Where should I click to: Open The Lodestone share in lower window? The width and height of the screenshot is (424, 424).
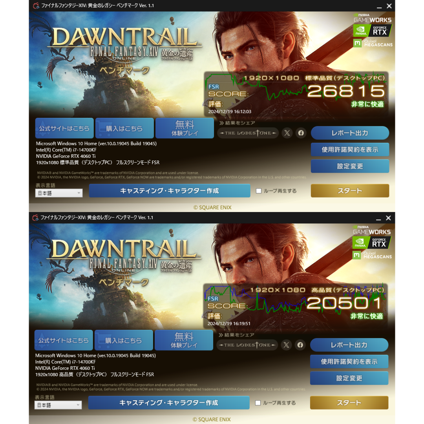247,345
